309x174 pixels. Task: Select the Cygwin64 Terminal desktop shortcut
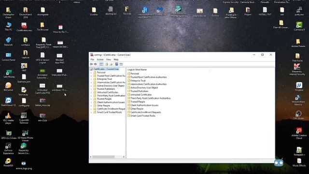(x=24, y=118)
